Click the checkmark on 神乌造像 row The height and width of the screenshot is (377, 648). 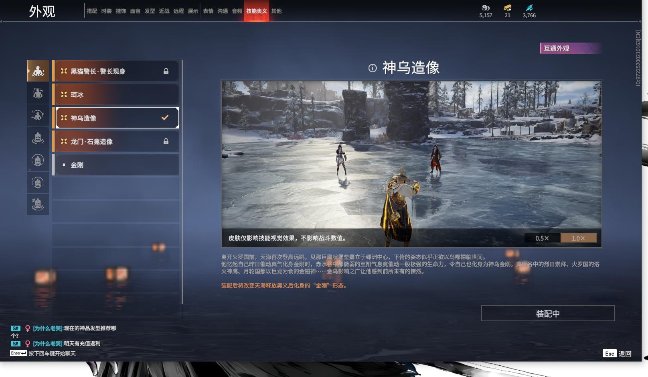pos(165,118)
